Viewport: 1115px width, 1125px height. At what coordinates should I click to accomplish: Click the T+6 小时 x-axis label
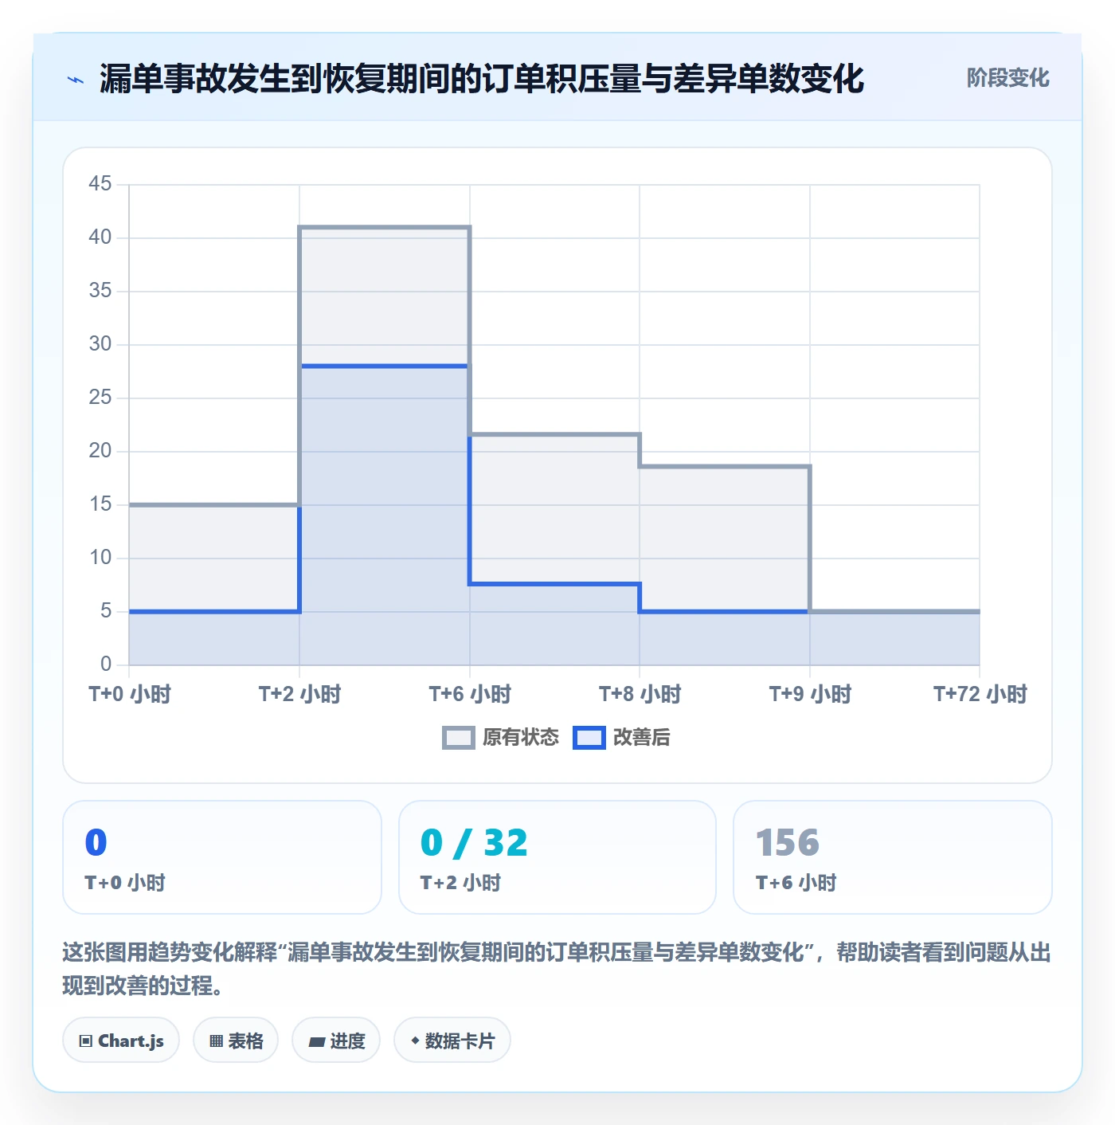click(470, 694)
